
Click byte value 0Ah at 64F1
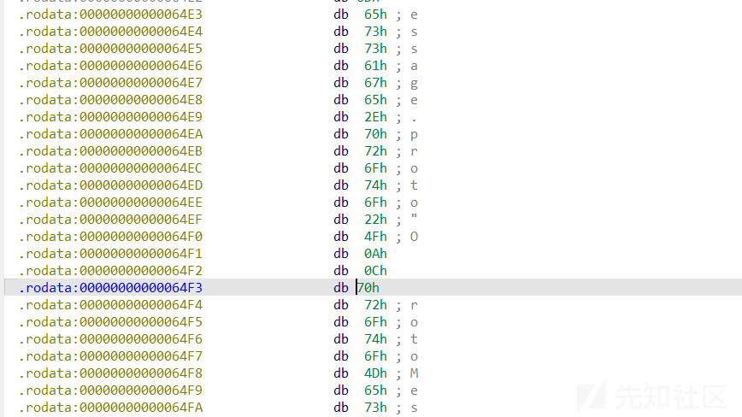point(375,254)
